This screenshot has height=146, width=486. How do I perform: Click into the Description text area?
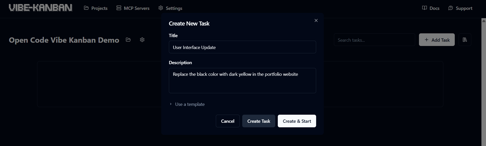coord(242,81)
